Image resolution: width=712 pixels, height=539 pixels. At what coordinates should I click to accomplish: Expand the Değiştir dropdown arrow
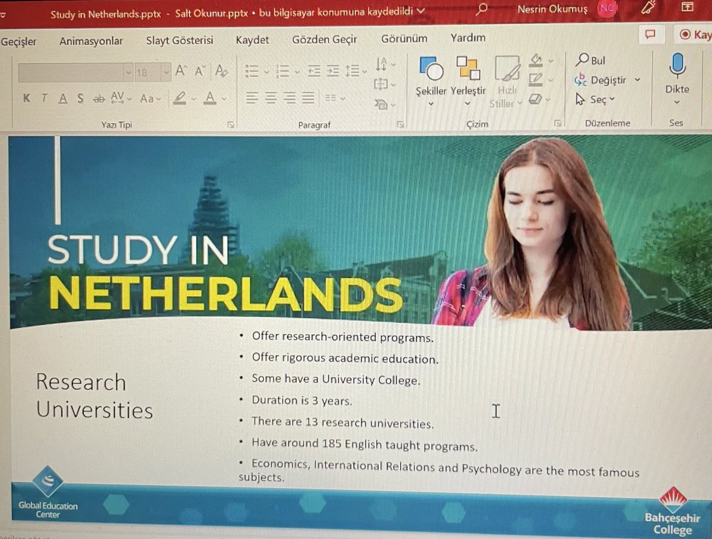coord(637,80)
